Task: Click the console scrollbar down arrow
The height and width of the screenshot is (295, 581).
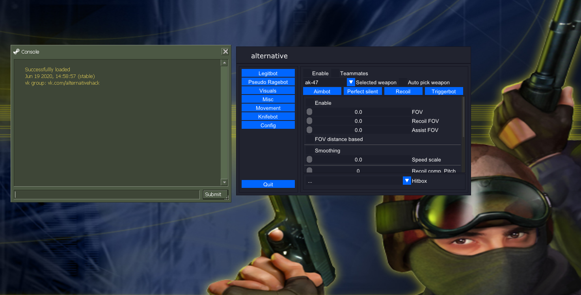Action: (x=224, y=182)
